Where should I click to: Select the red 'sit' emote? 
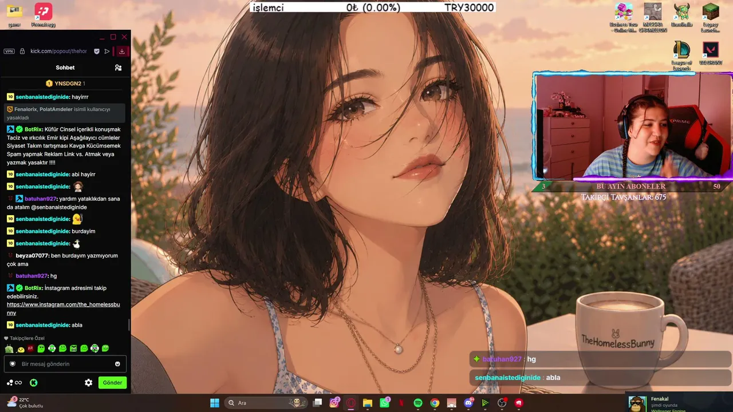(x=30, y=348)
